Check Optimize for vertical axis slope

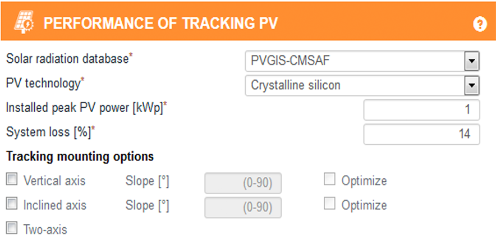coord(330,180)
